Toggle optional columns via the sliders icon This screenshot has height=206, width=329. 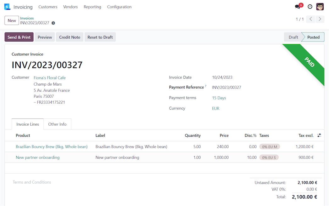[319, 135]
